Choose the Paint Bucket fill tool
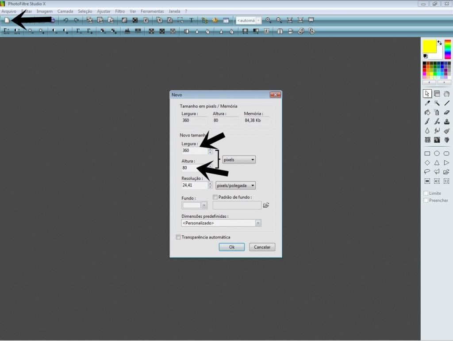 point(427,112)
